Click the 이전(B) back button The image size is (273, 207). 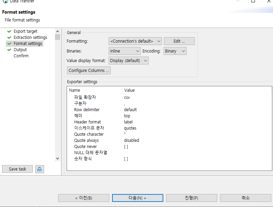(x=84, y=198)
